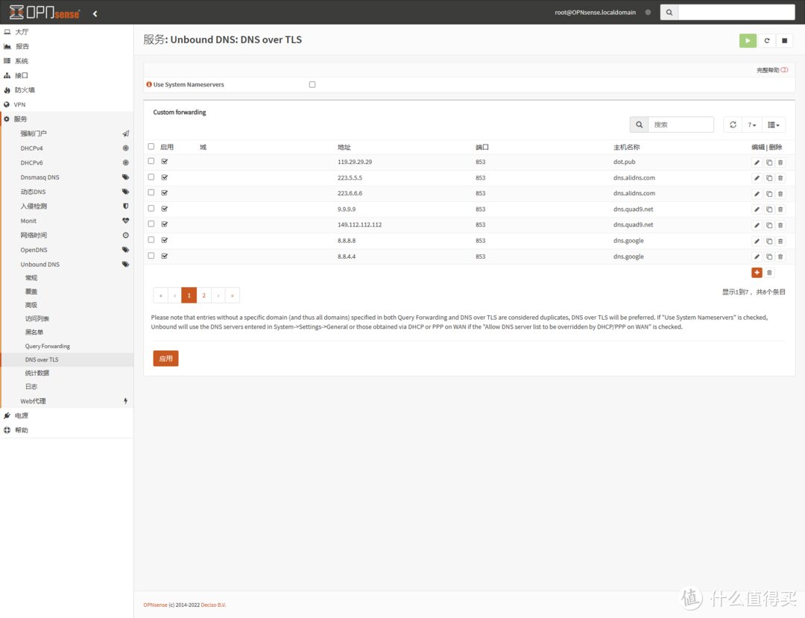
Task: Open the 访问列表 access lists page
Action: tap(37, 319)
